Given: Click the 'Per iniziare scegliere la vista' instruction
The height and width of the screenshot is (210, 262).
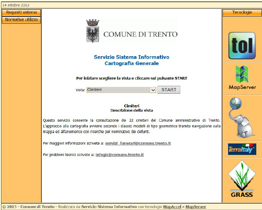Looking at the screenshot, I should pos(132,78).
